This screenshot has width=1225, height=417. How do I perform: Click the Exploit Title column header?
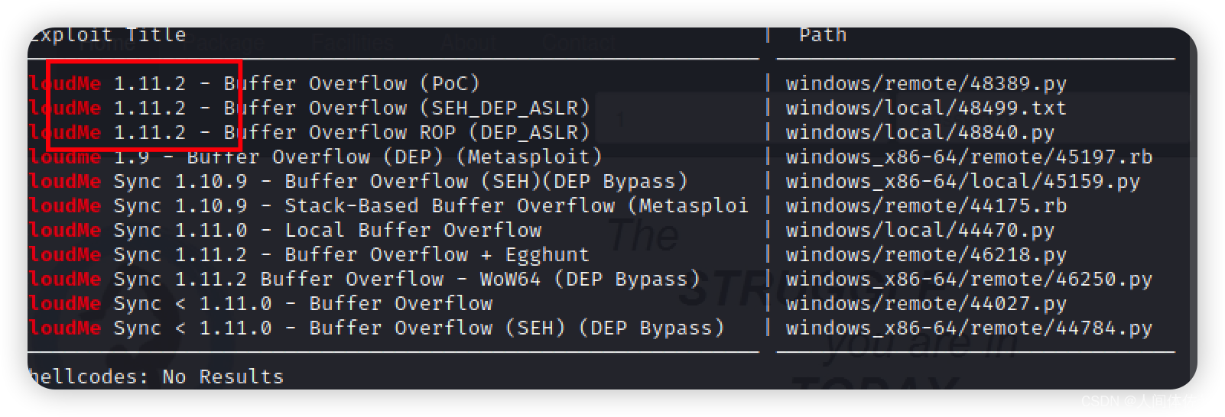tap(108, 35)
